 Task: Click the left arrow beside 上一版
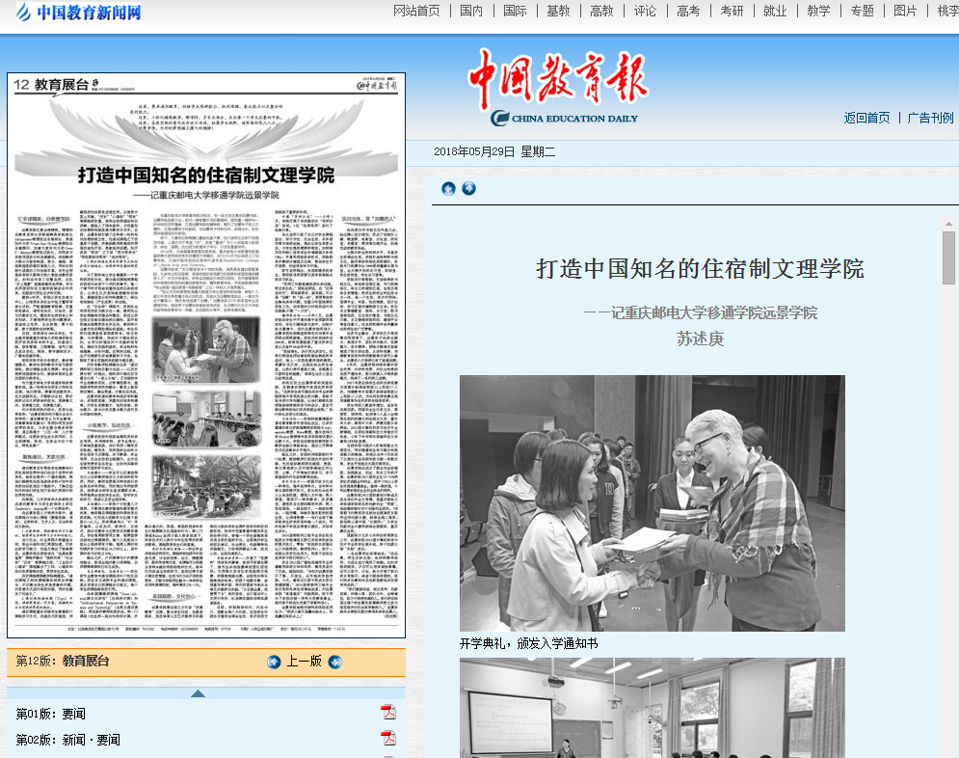pyautogui.click(x=274, y=662)
